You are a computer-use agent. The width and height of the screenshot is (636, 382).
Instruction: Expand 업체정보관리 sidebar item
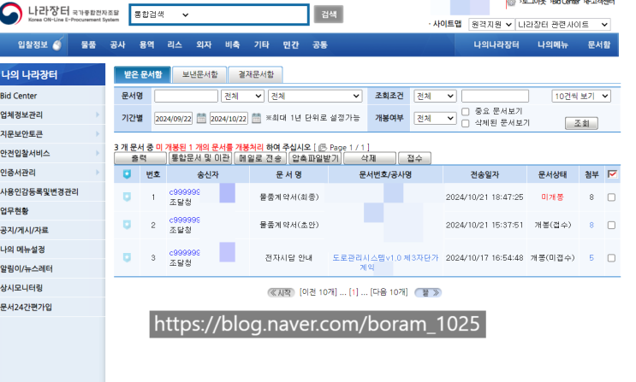click(52, 115)
